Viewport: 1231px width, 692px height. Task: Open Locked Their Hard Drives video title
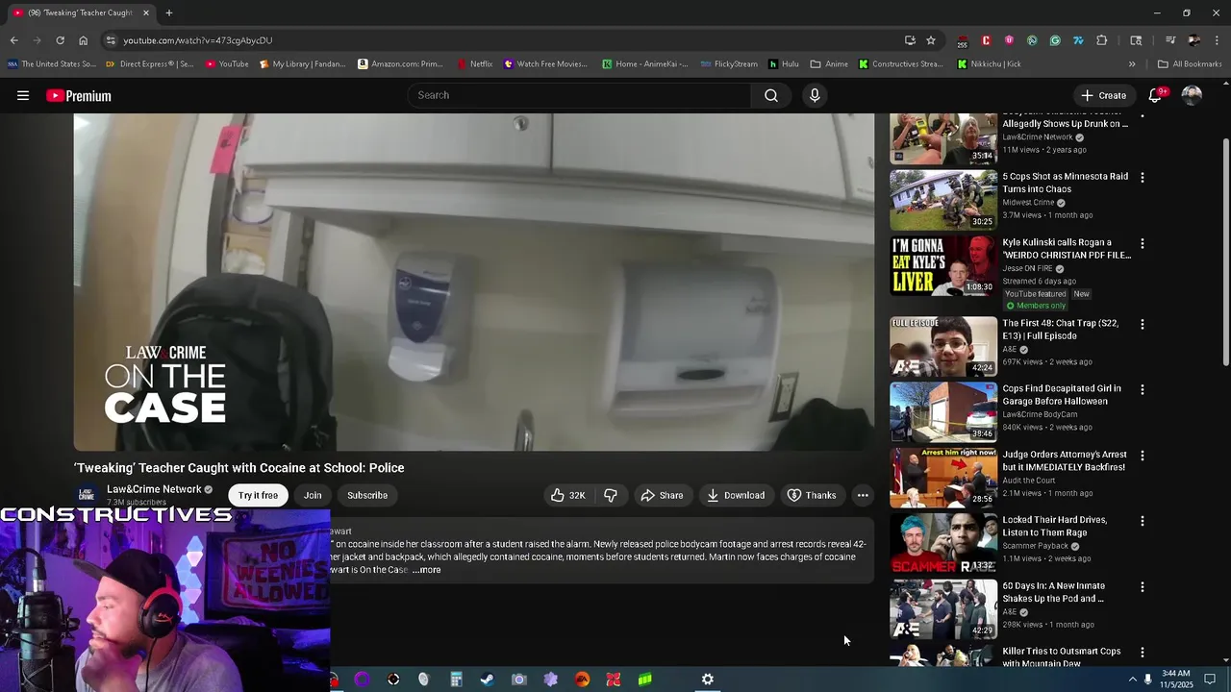tap(1054, 526)
